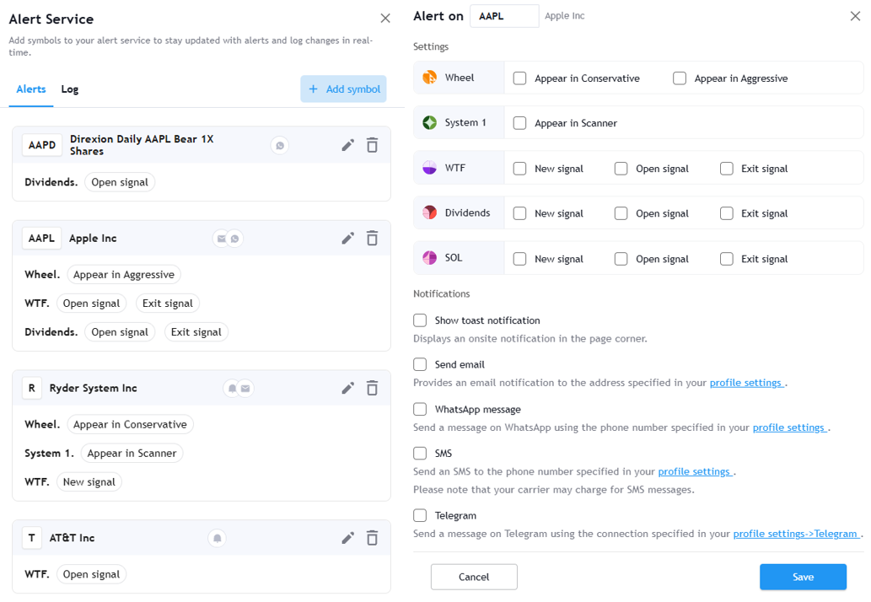Click the WTF strategy icon

(x=430, y=168)
